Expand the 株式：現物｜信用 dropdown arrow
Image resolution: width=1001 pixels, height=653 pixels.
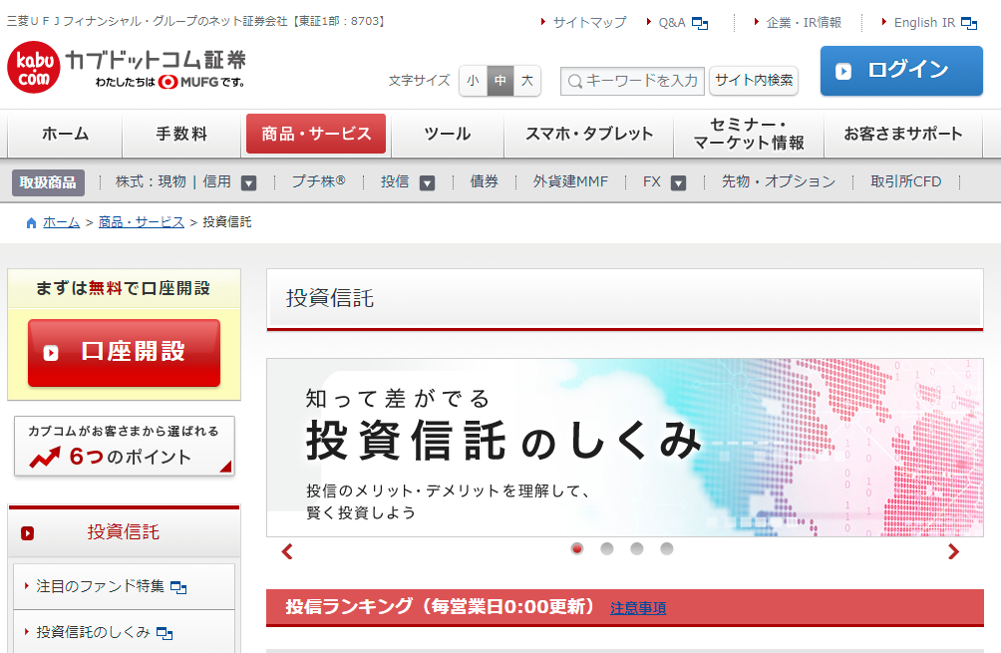pos(249,183)
